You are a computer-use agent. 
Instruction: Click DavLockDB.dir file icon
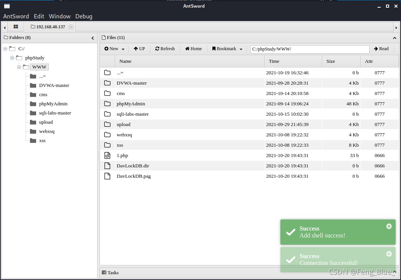click(x=108, y=166)
